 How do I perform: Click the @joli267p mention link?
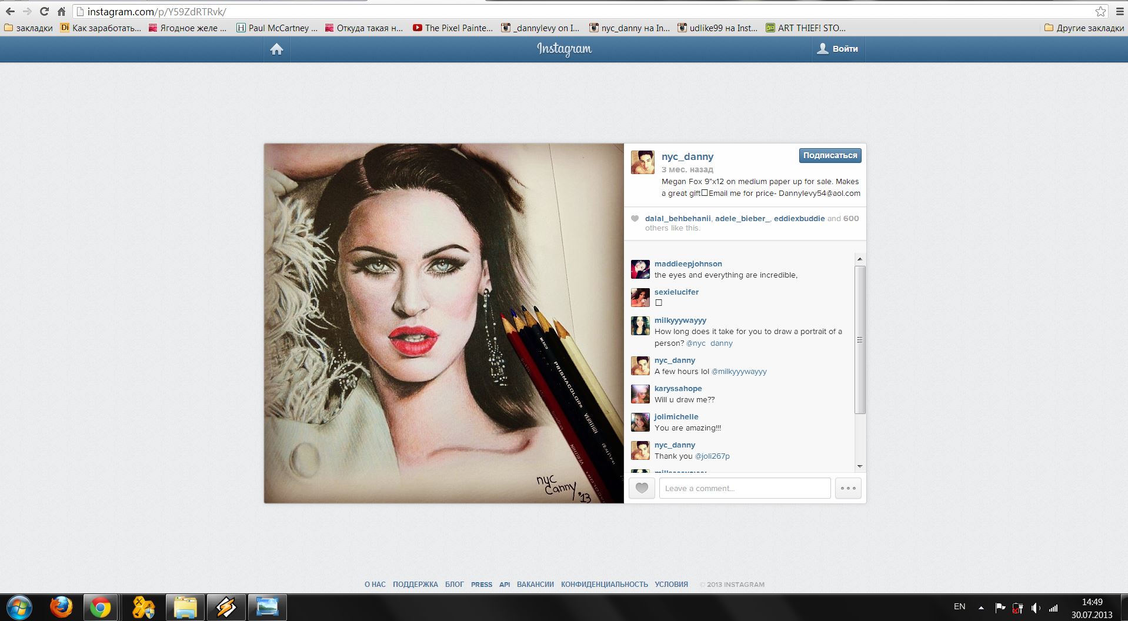pos(712,456)
